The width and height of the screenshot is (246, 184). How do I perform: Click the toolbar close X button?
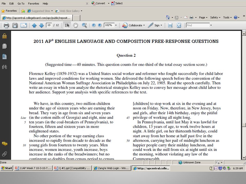coord(87,3)
